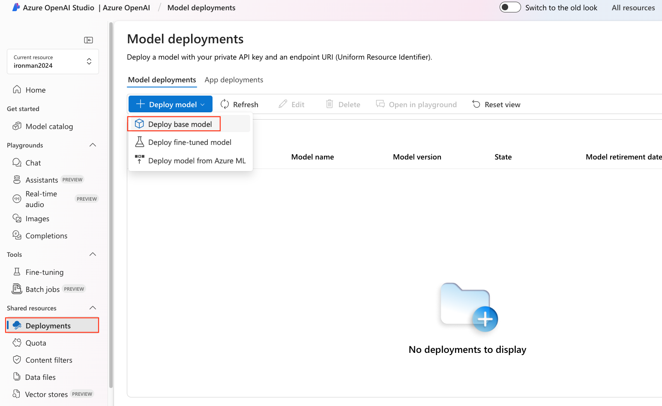Screen dimensions: 662x406
Task: Select Deploy fine-tuned model menu entry
Action: tap(189, 142)
